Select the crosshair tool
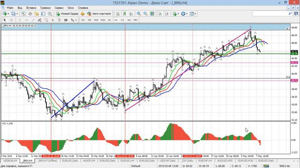The image size is (300, 168). pos(11,20)
